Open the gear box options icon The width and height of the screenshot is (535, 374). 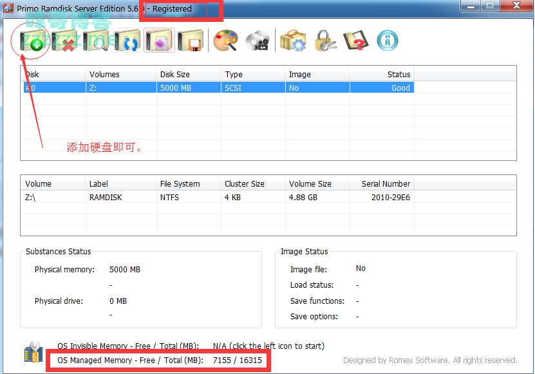293,41
